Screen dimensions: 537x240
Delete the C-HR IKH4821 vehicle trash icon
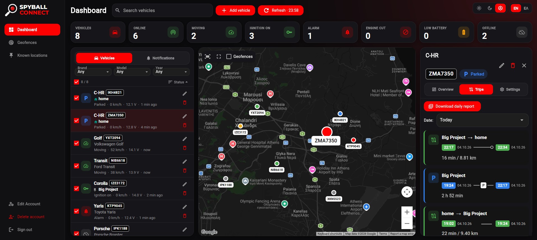pos(185,103)
